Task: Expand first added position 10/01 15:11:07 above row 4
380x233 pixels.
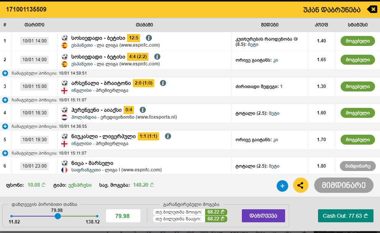Action: [5, 100]
